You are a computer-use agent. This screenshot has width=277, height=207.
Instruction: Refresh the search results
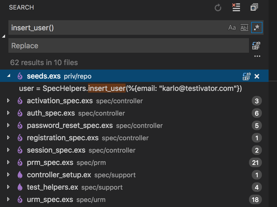[218, 8]
